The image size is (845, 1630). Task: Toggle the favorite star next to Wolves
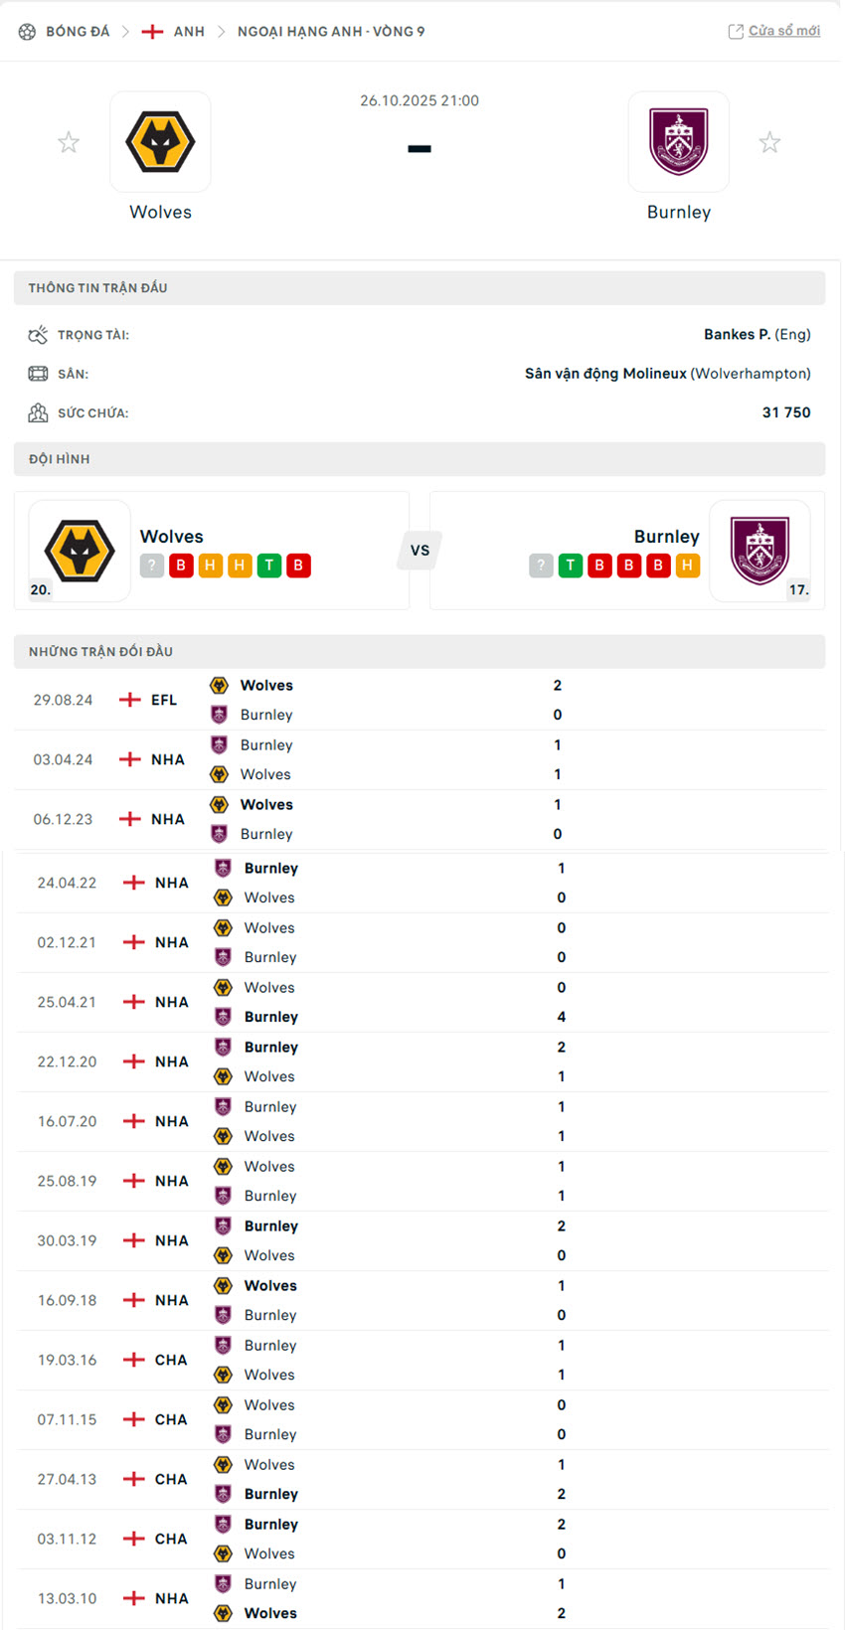pyautogui.click(x=69, y=141)
